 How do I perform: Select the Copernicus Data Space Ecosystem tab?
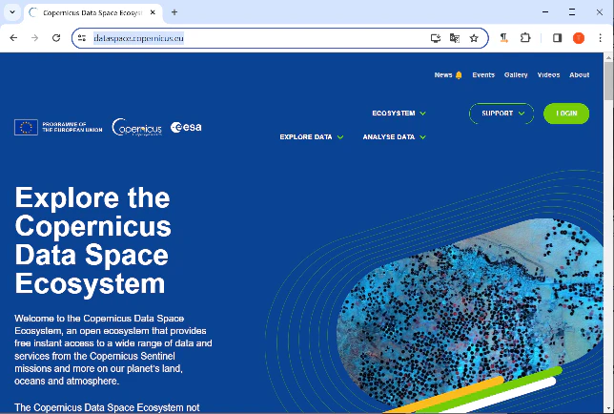pyautogui.click(x=93, y=12)
